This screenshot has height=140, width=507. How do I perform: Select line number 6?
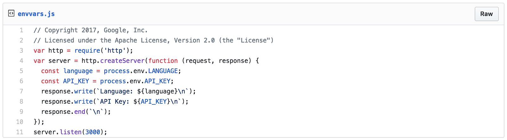(21, 81)
